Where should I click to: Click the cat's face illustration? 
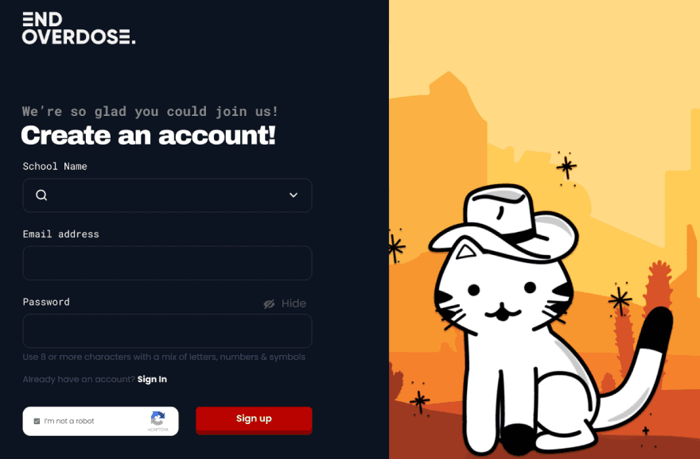502,296
